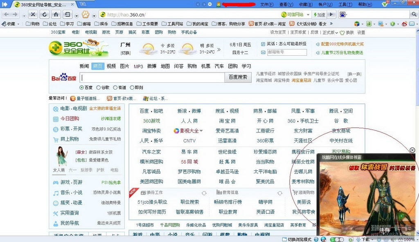Open dropdown arrow next to paw icon
This screenshot has width=419, height=242.
point(94,16)
